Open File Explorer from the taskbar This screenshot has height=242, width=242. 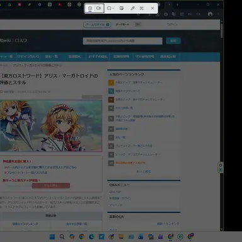(121, 237)
